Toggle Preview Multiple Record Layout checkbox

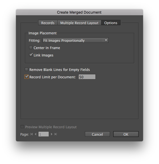(22, 127)
